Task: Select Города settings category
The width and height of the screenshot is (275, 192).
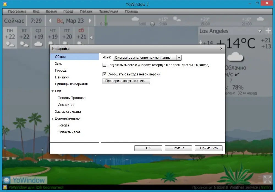Action: [x=75, y=70]
